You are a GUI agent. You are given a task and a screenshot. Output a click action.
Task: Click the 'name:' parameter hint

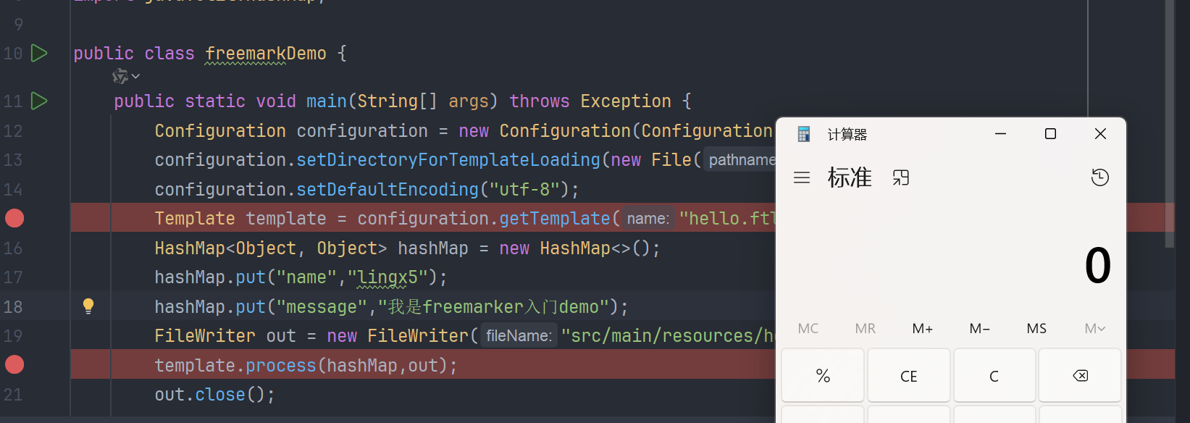click(648, 219)
